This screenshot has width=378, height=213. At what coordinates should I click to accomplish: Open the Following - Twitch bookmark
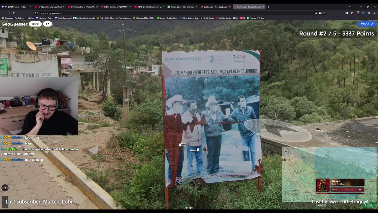click(x=44, y=18)
